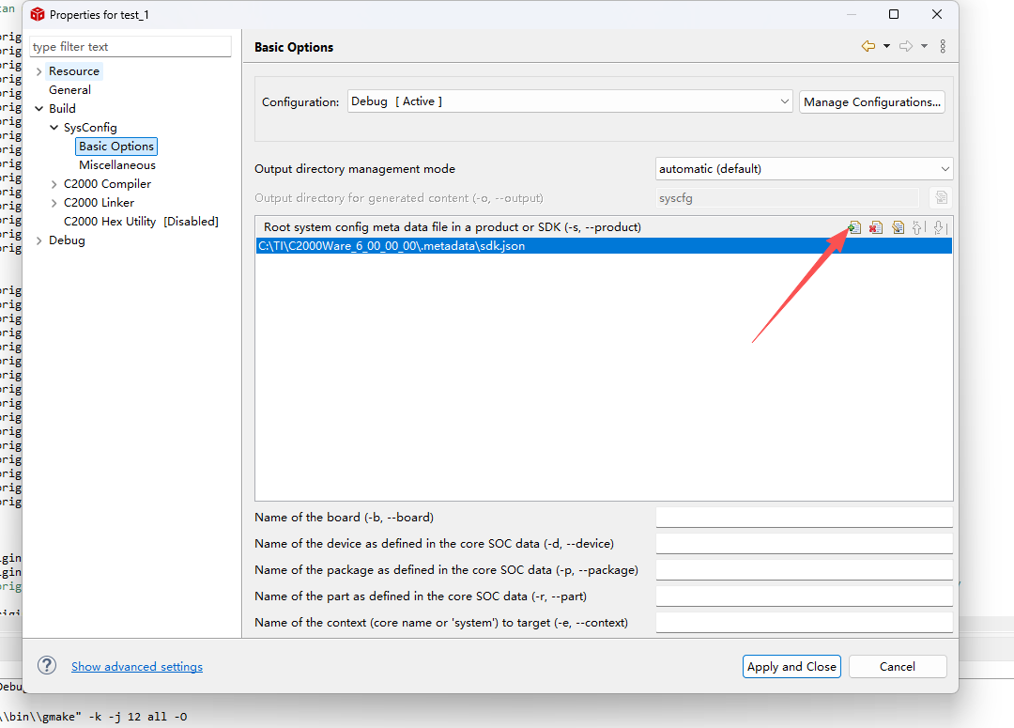This screenshot has height=728, width=1014.
Task: Add a new product meta data file entry
Action: pyautogui.click(x=854, y=227)
